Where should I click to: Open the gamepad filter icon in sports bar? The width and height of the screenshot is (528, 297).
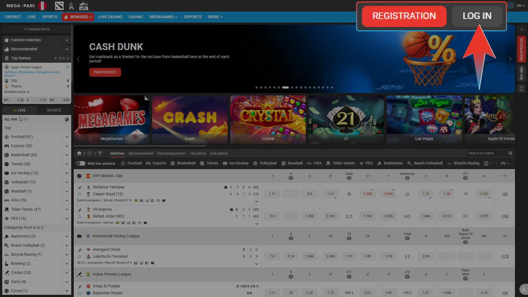pos(505,163)
